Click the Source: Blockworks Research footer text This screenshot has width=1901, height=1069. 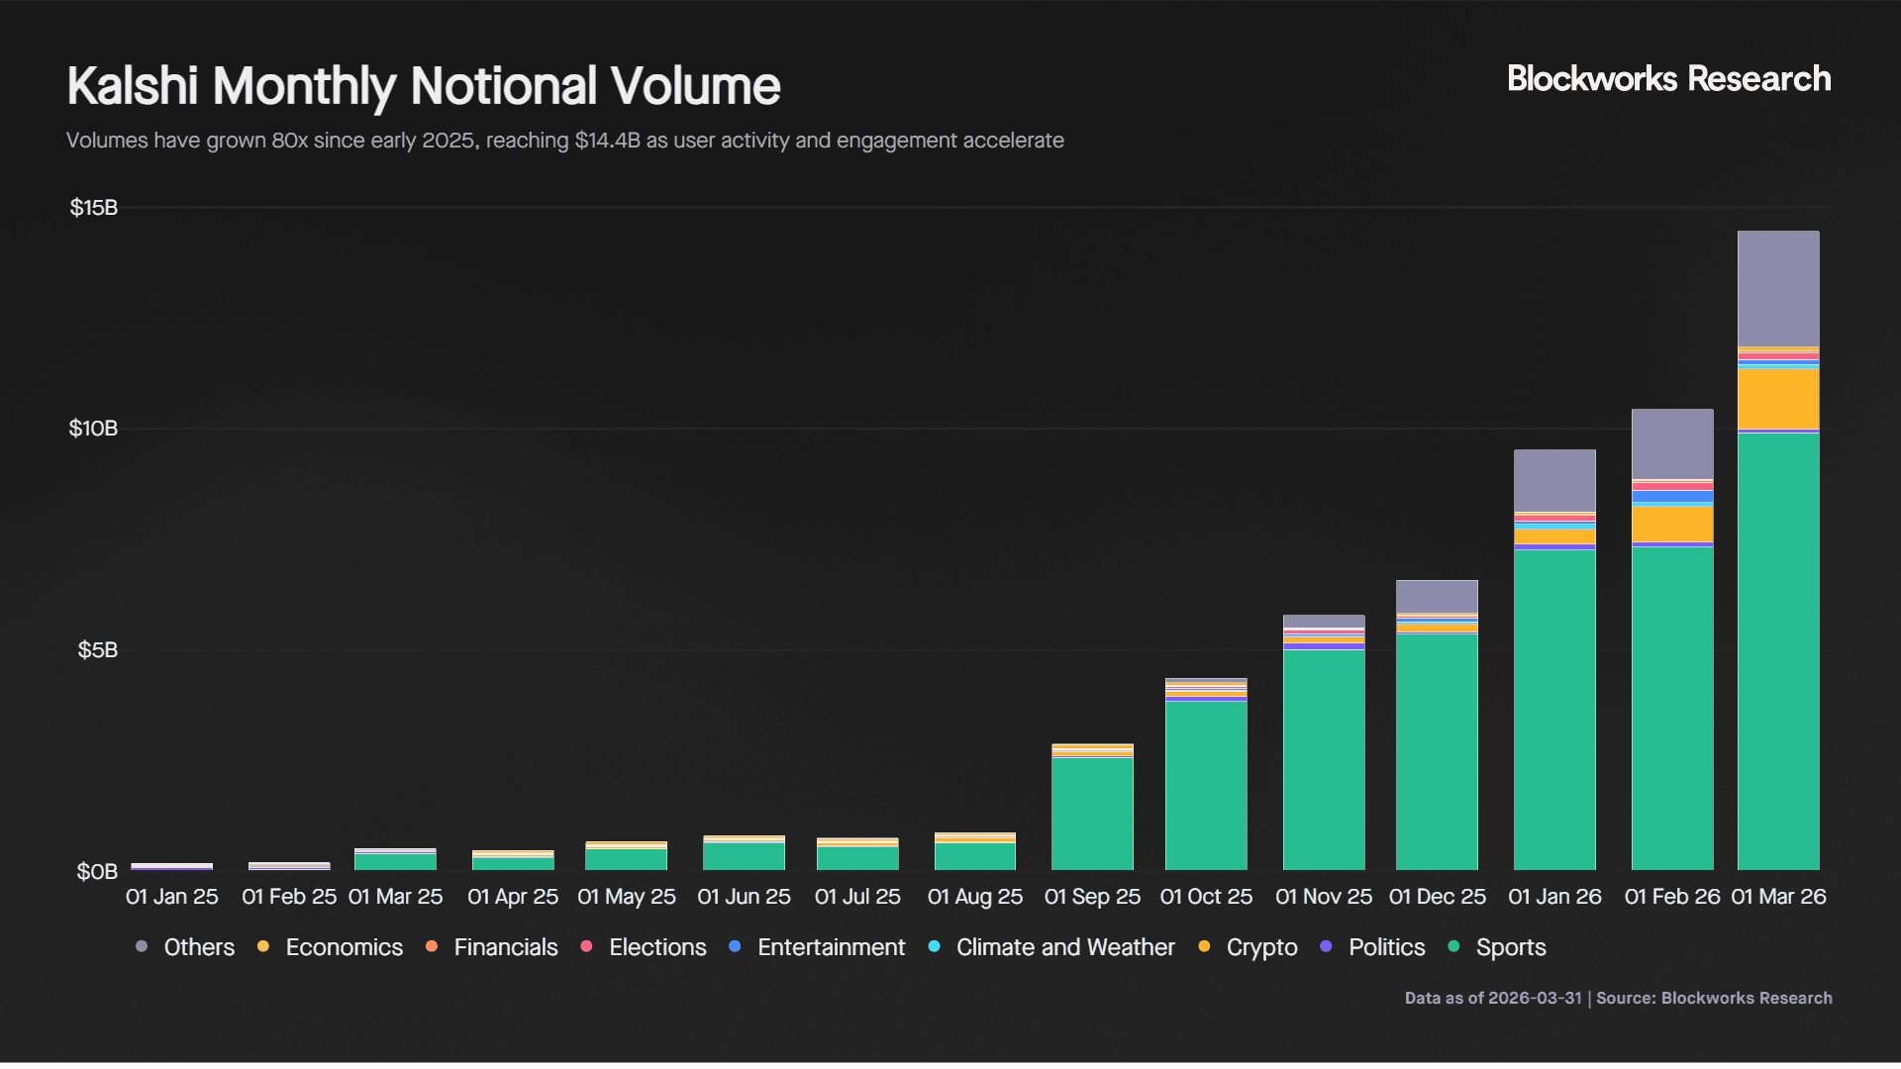pyautogui.click(x=1716, y=998)
